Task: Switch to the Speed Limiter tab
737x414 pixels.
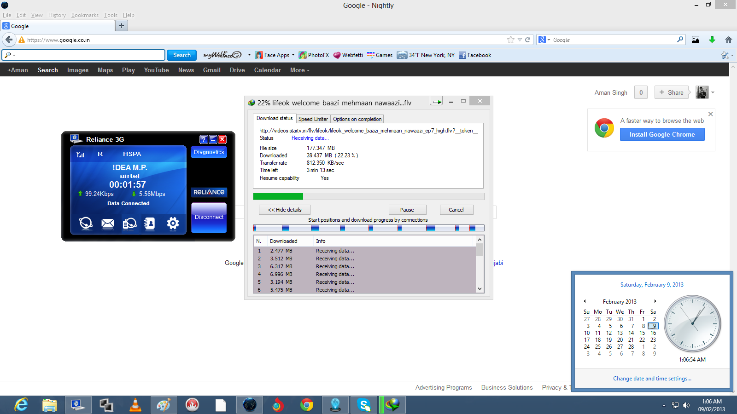Action: pos(313,119)
